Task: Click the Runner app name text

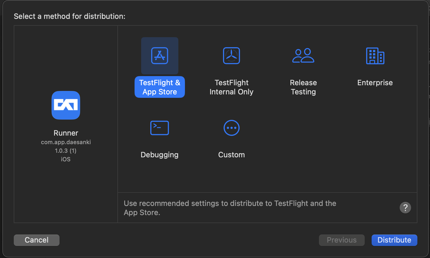Action: (66, 133)
